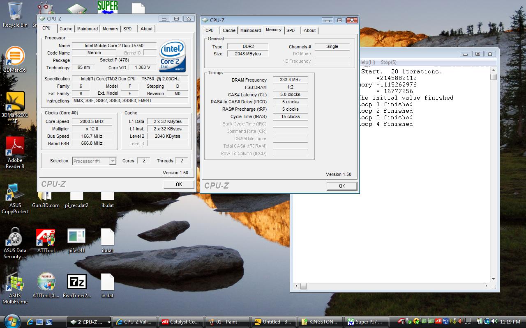The height and width of the screenshot is (328, 526).
Task: Click the volume speaker tray icon
Action: coord(495,322)
